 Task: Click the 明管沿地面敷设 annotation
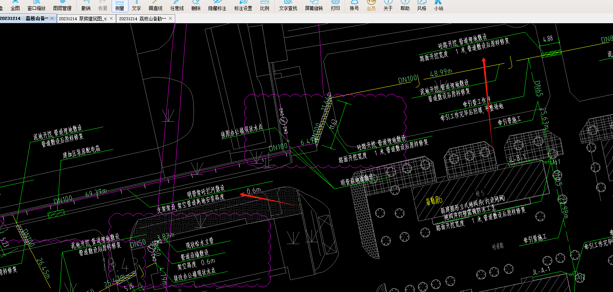click(357, 179)
